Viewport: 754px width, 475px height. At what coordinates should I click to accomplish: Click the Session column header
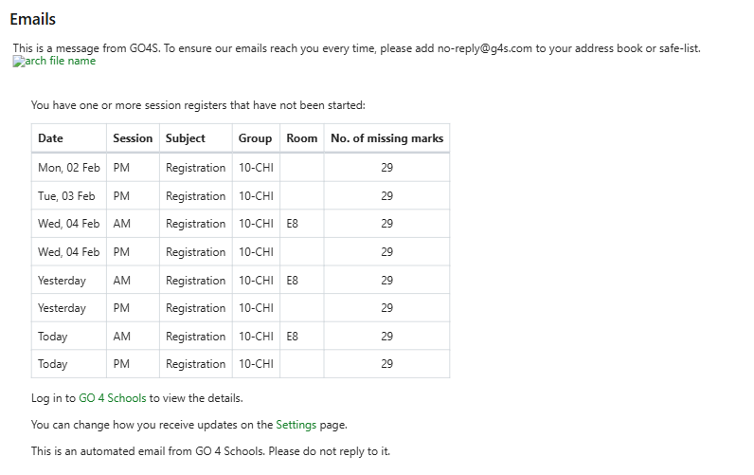133,138
